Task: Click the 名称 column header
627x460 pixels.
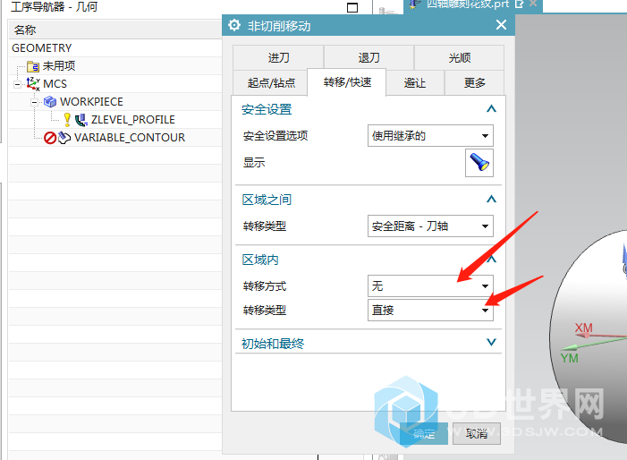Action: [x=115, y=30]
